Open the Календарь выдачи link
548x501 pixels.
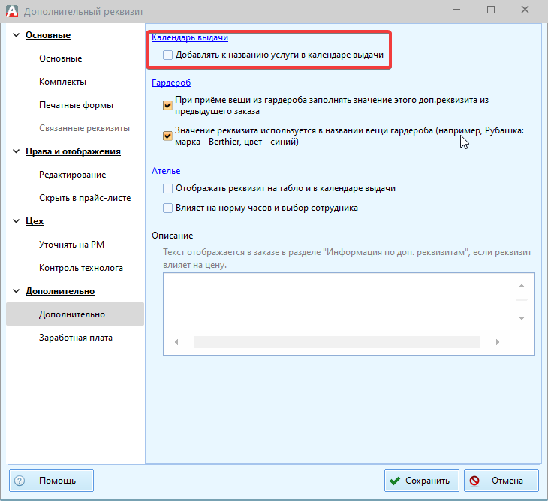tap(189, 37)
